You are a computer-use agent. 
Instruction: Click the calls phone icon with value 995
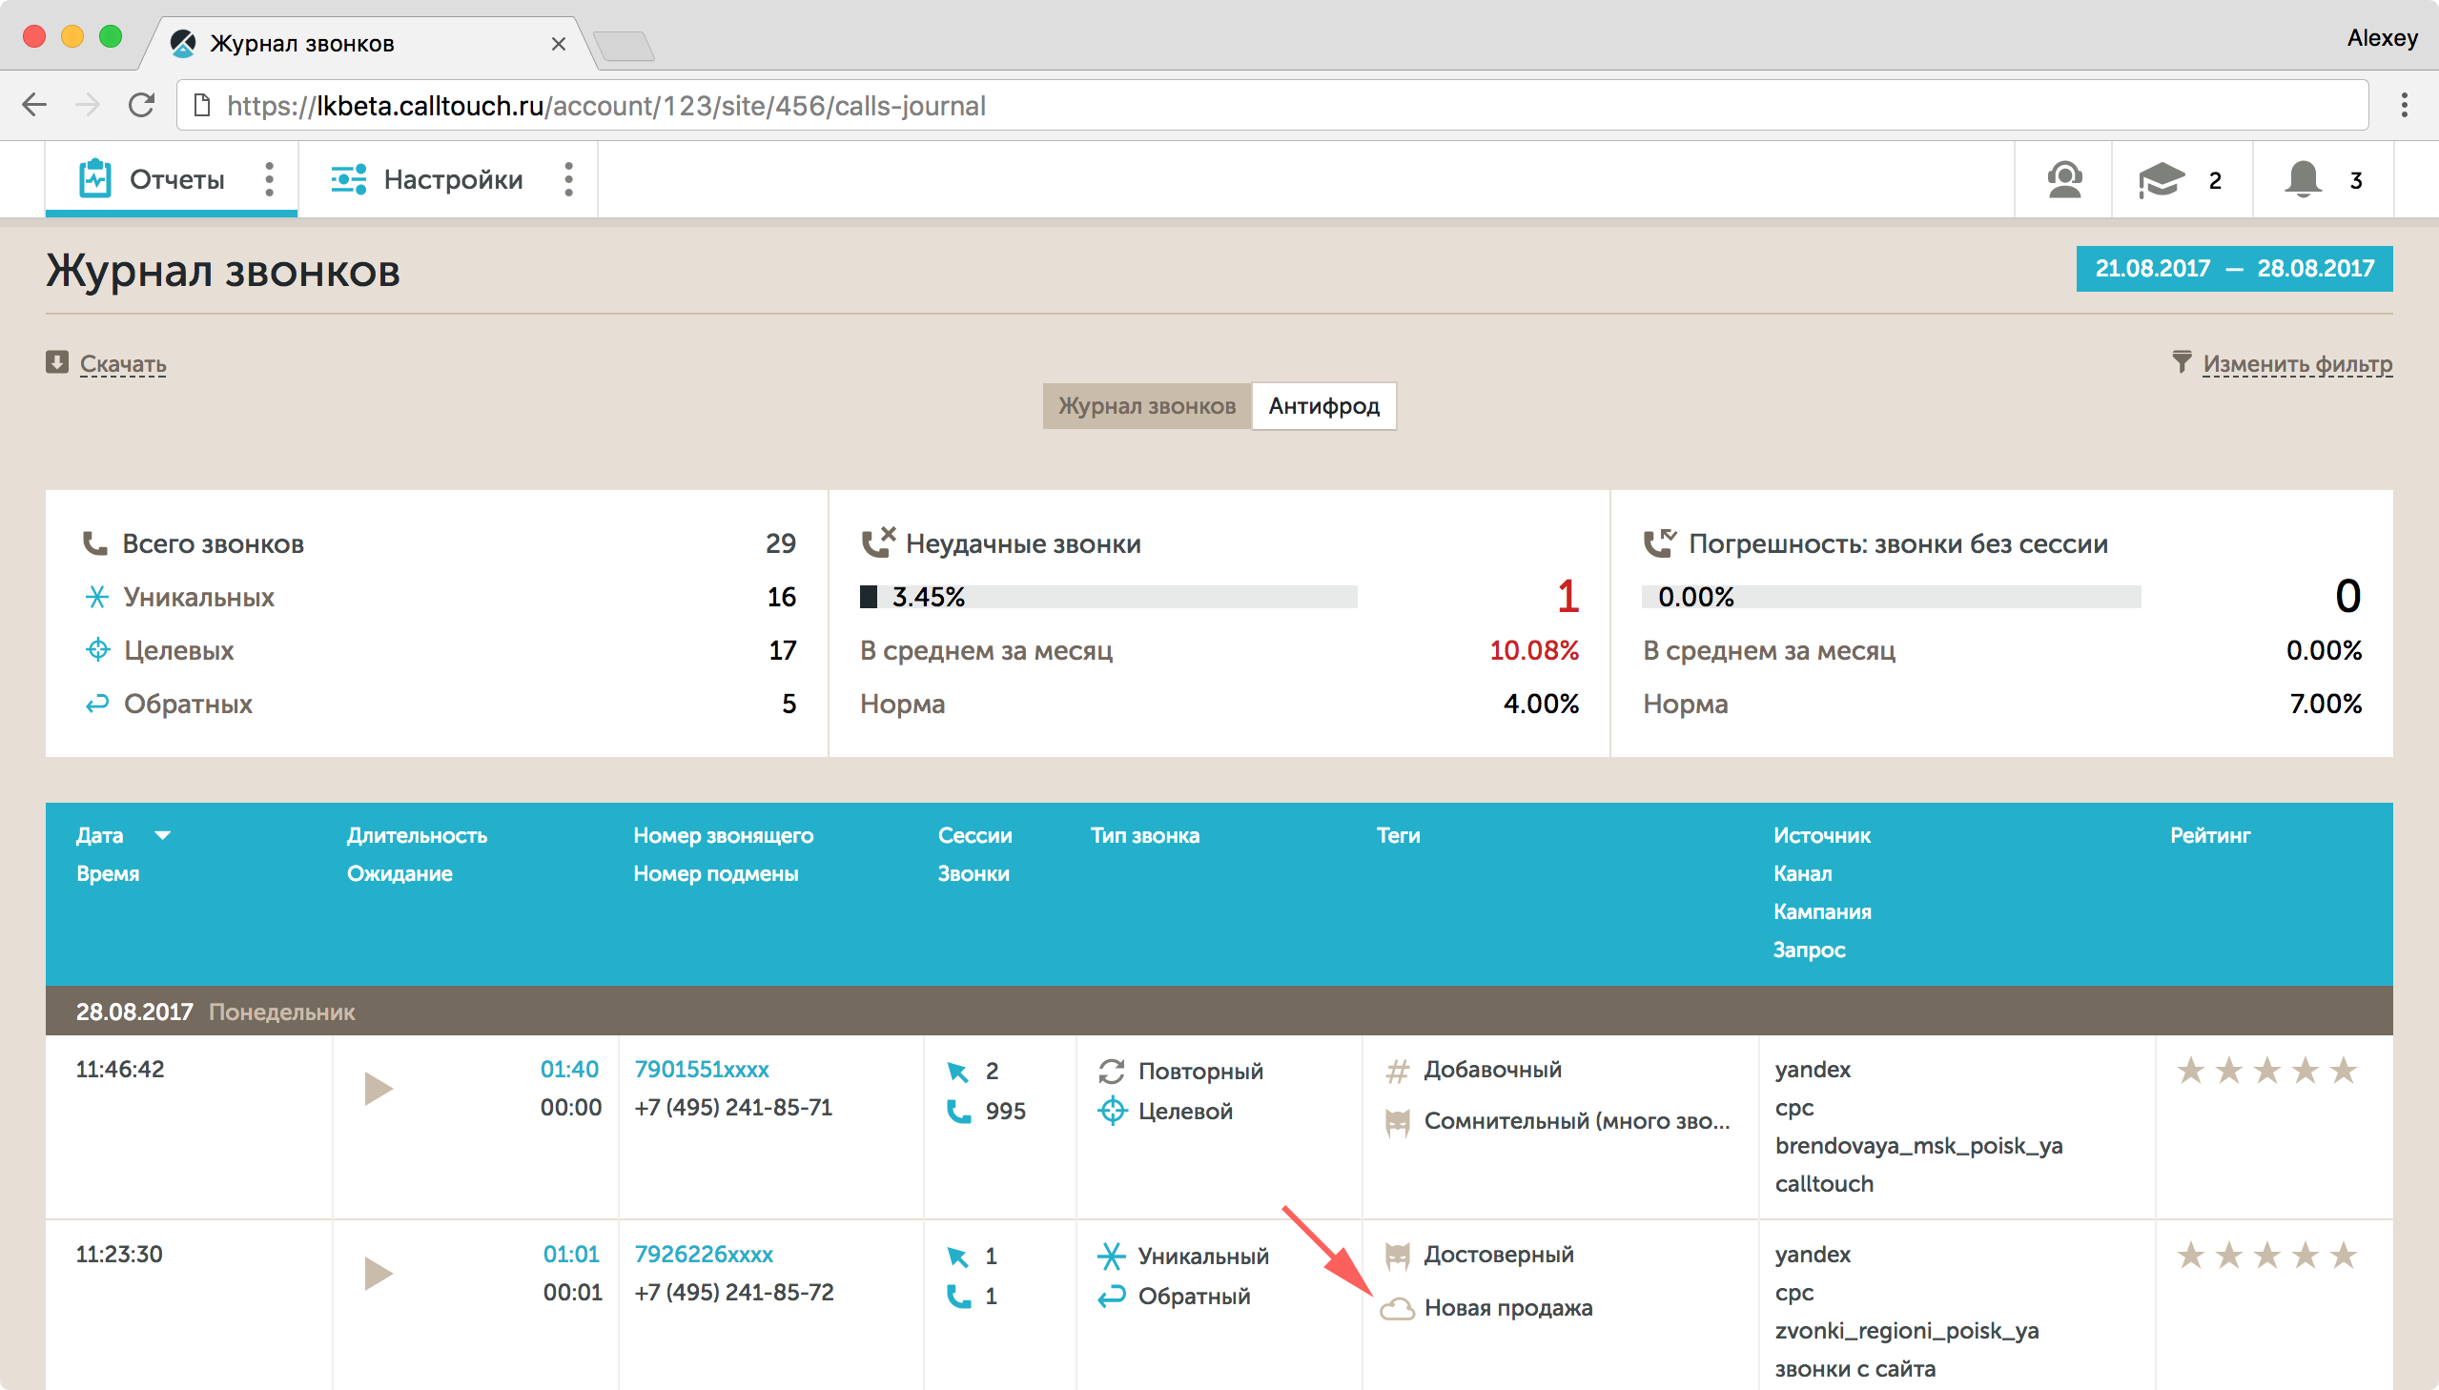pos(957,1112)
